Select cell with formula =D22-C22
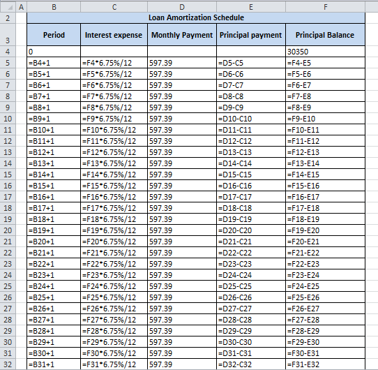Viewport: 378px width, 370px height. (251, 253)
